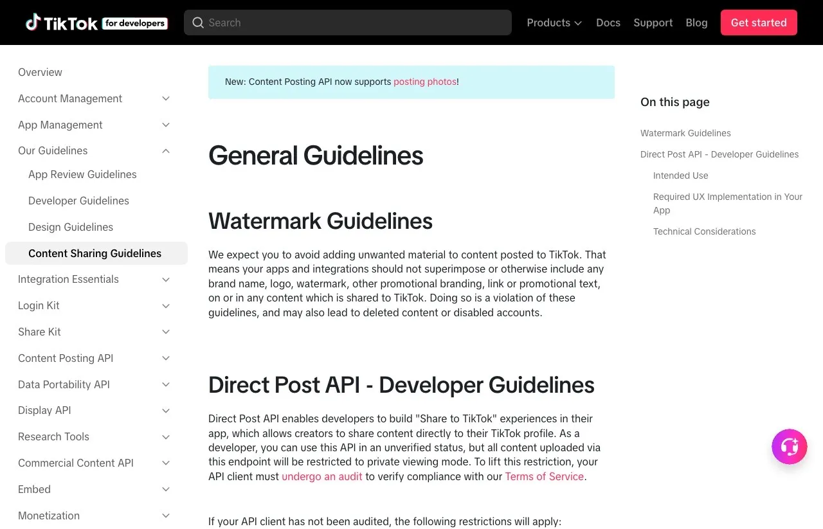Expand the App Management chevron

click(x=166, y=125)
